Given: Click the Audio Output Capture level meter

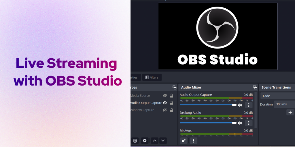Looking at the screenshot, I should pos(216,98).
